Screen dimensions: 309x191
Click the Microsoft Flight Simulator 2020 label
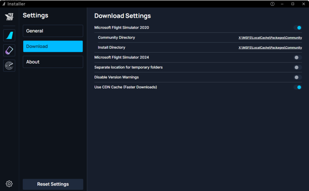point(122,27)
